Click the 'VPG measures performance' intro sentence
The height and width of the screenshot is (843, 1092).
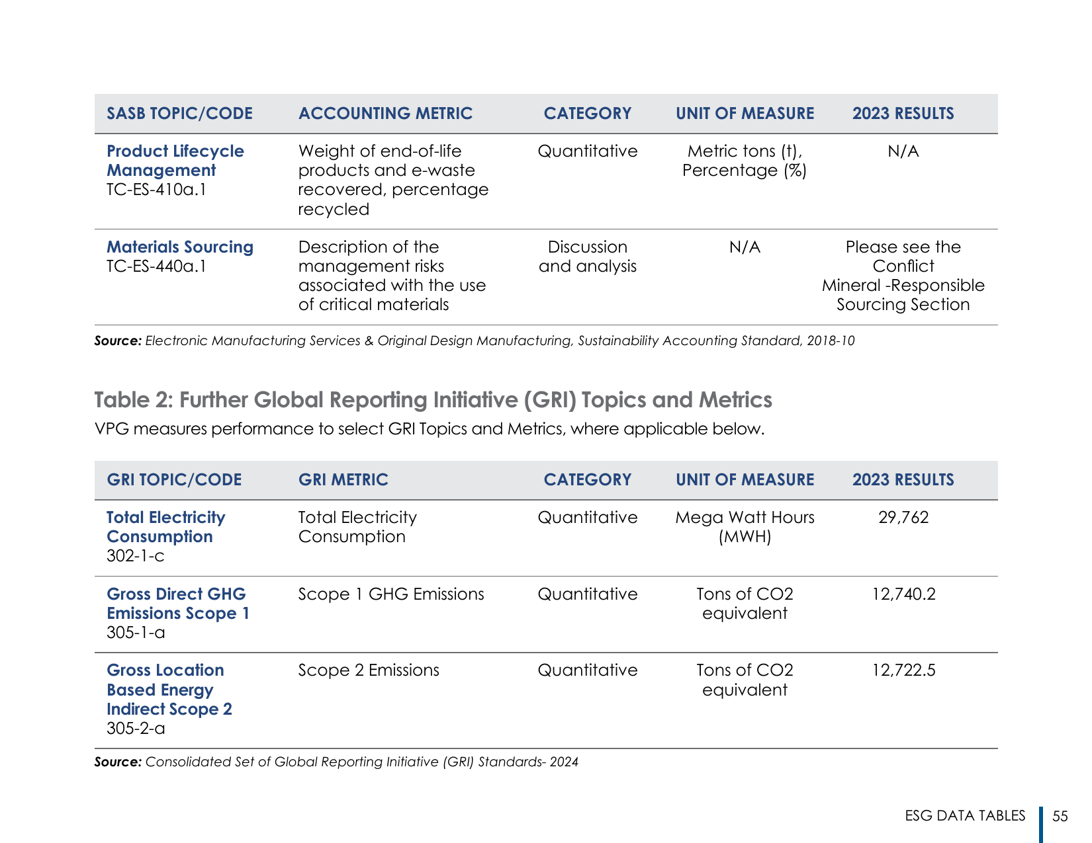click(x=430, y=429)
